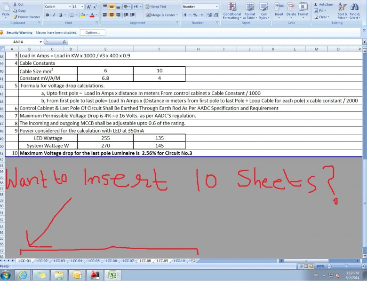367x282 pixels.
Task: Toggle Underline formatting
Action: tap(61, 15)
